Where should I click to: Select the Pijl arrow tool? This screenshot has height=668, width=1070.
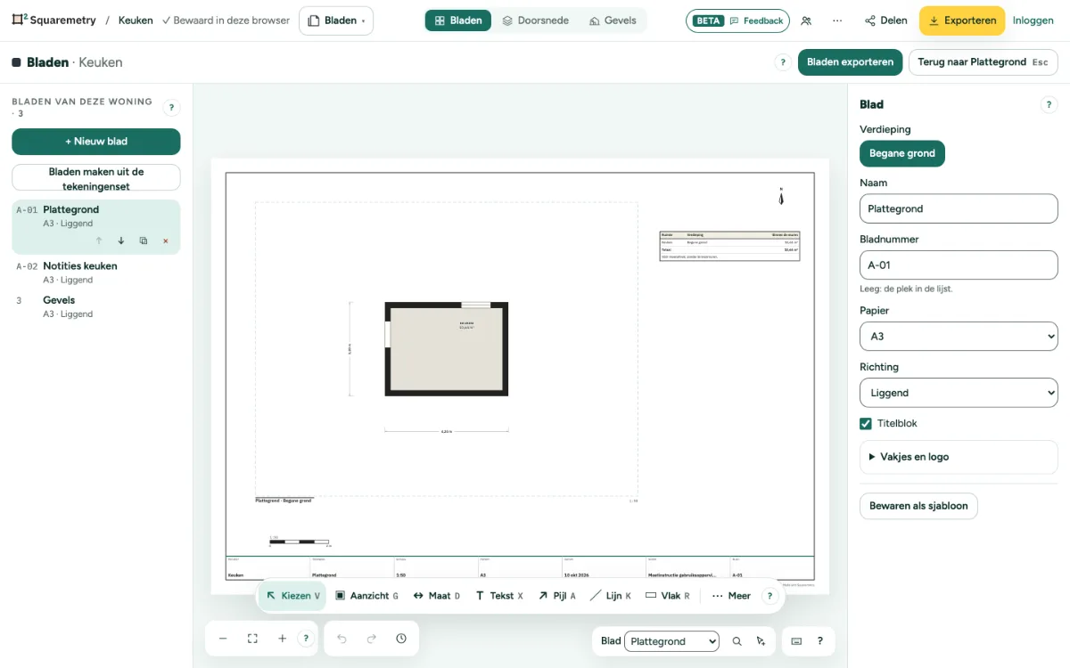[557, 596]
